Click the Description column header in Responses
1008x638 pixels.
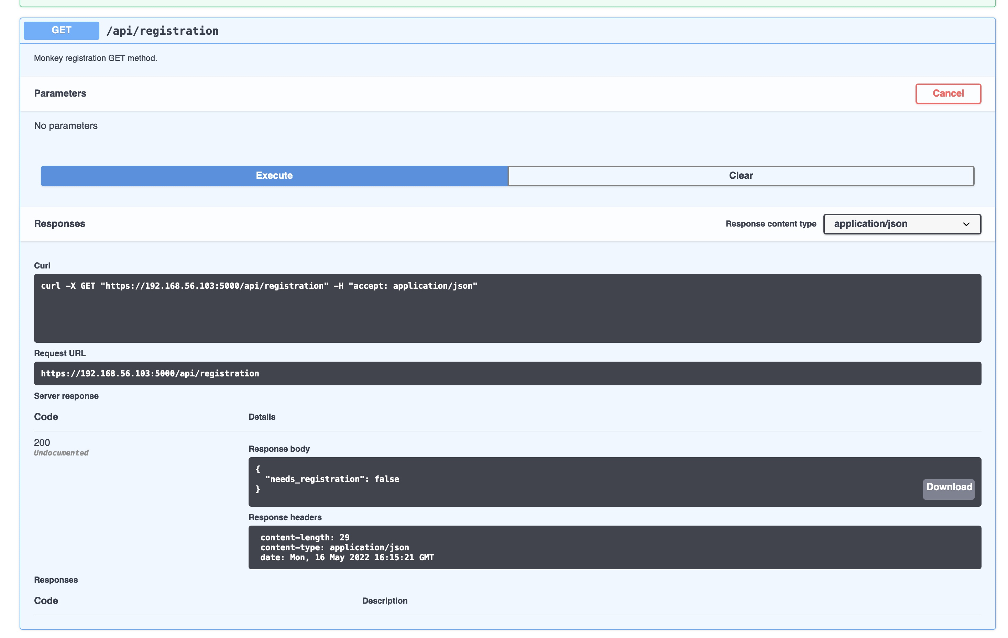click(x=385, y=600)
